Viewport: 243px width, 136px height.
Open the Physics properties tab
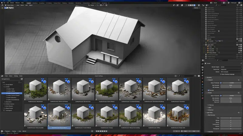pos(202,90)
